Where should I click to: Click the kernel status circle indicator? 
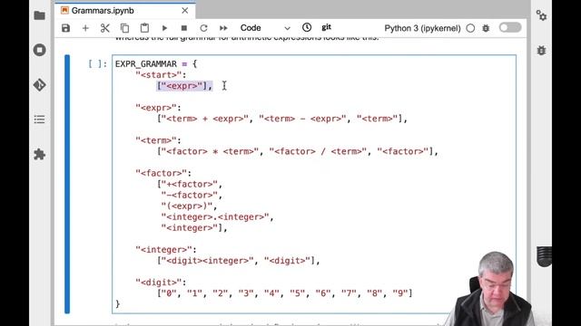(x=470, y=28)
